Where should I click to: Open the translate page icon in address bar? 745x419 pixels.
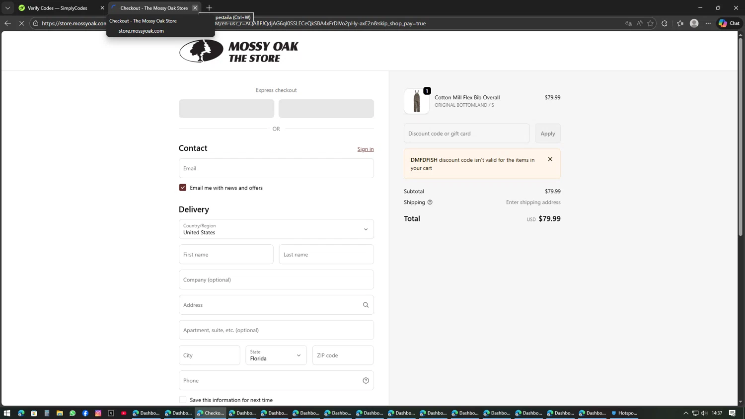click(x=628, y=23)
